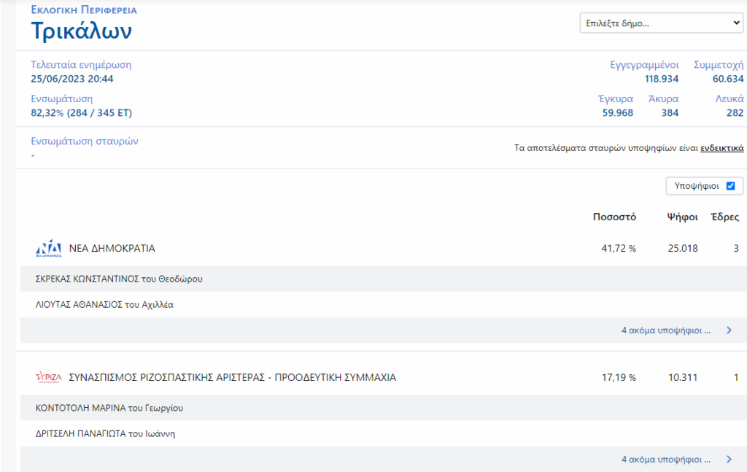The image size is (747, 472).
Task: Expand 4 more candidates under ΣΥΡΙΖΑ
Action: coord(665,459)
